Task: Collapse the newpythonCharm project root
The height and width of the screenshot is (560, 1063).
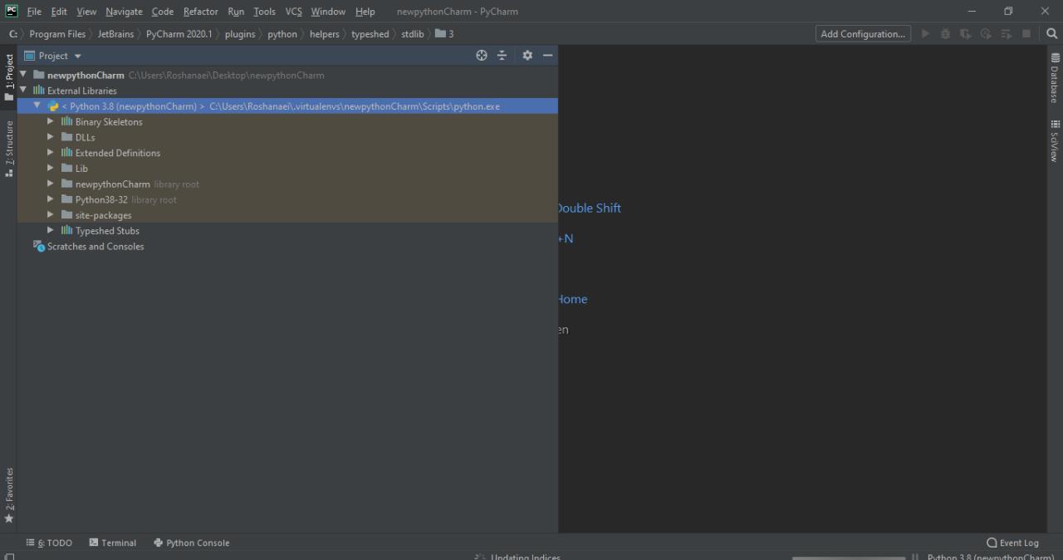Action: tap(23, 75)
